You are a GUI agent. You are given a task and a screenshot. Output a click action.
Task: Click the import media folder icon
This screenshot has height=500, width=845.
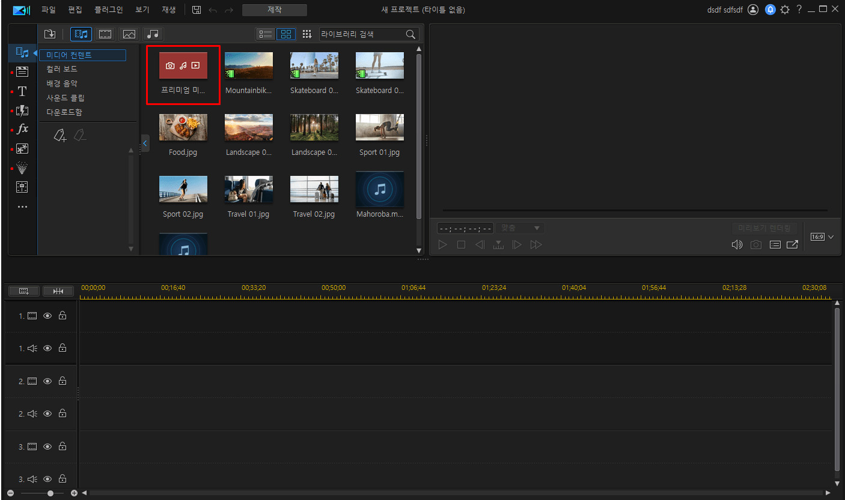tap(50, 34)
